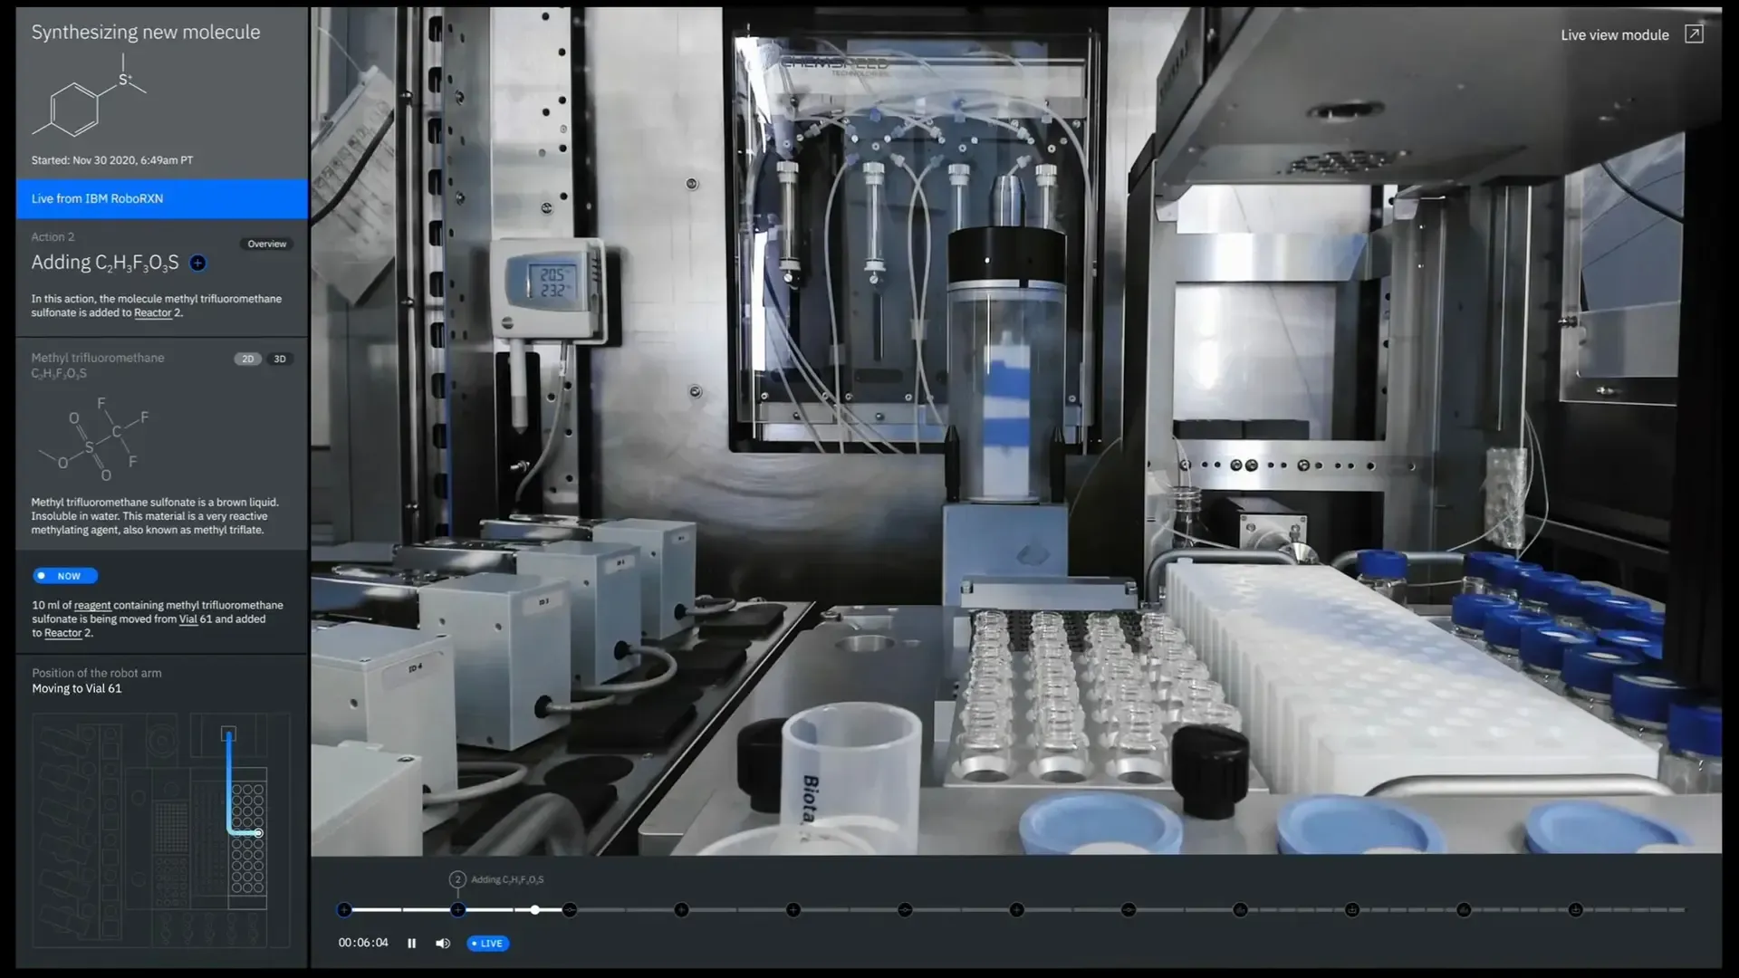
Task: Go to third action marker on timeline
Action: tap(570, 909)
